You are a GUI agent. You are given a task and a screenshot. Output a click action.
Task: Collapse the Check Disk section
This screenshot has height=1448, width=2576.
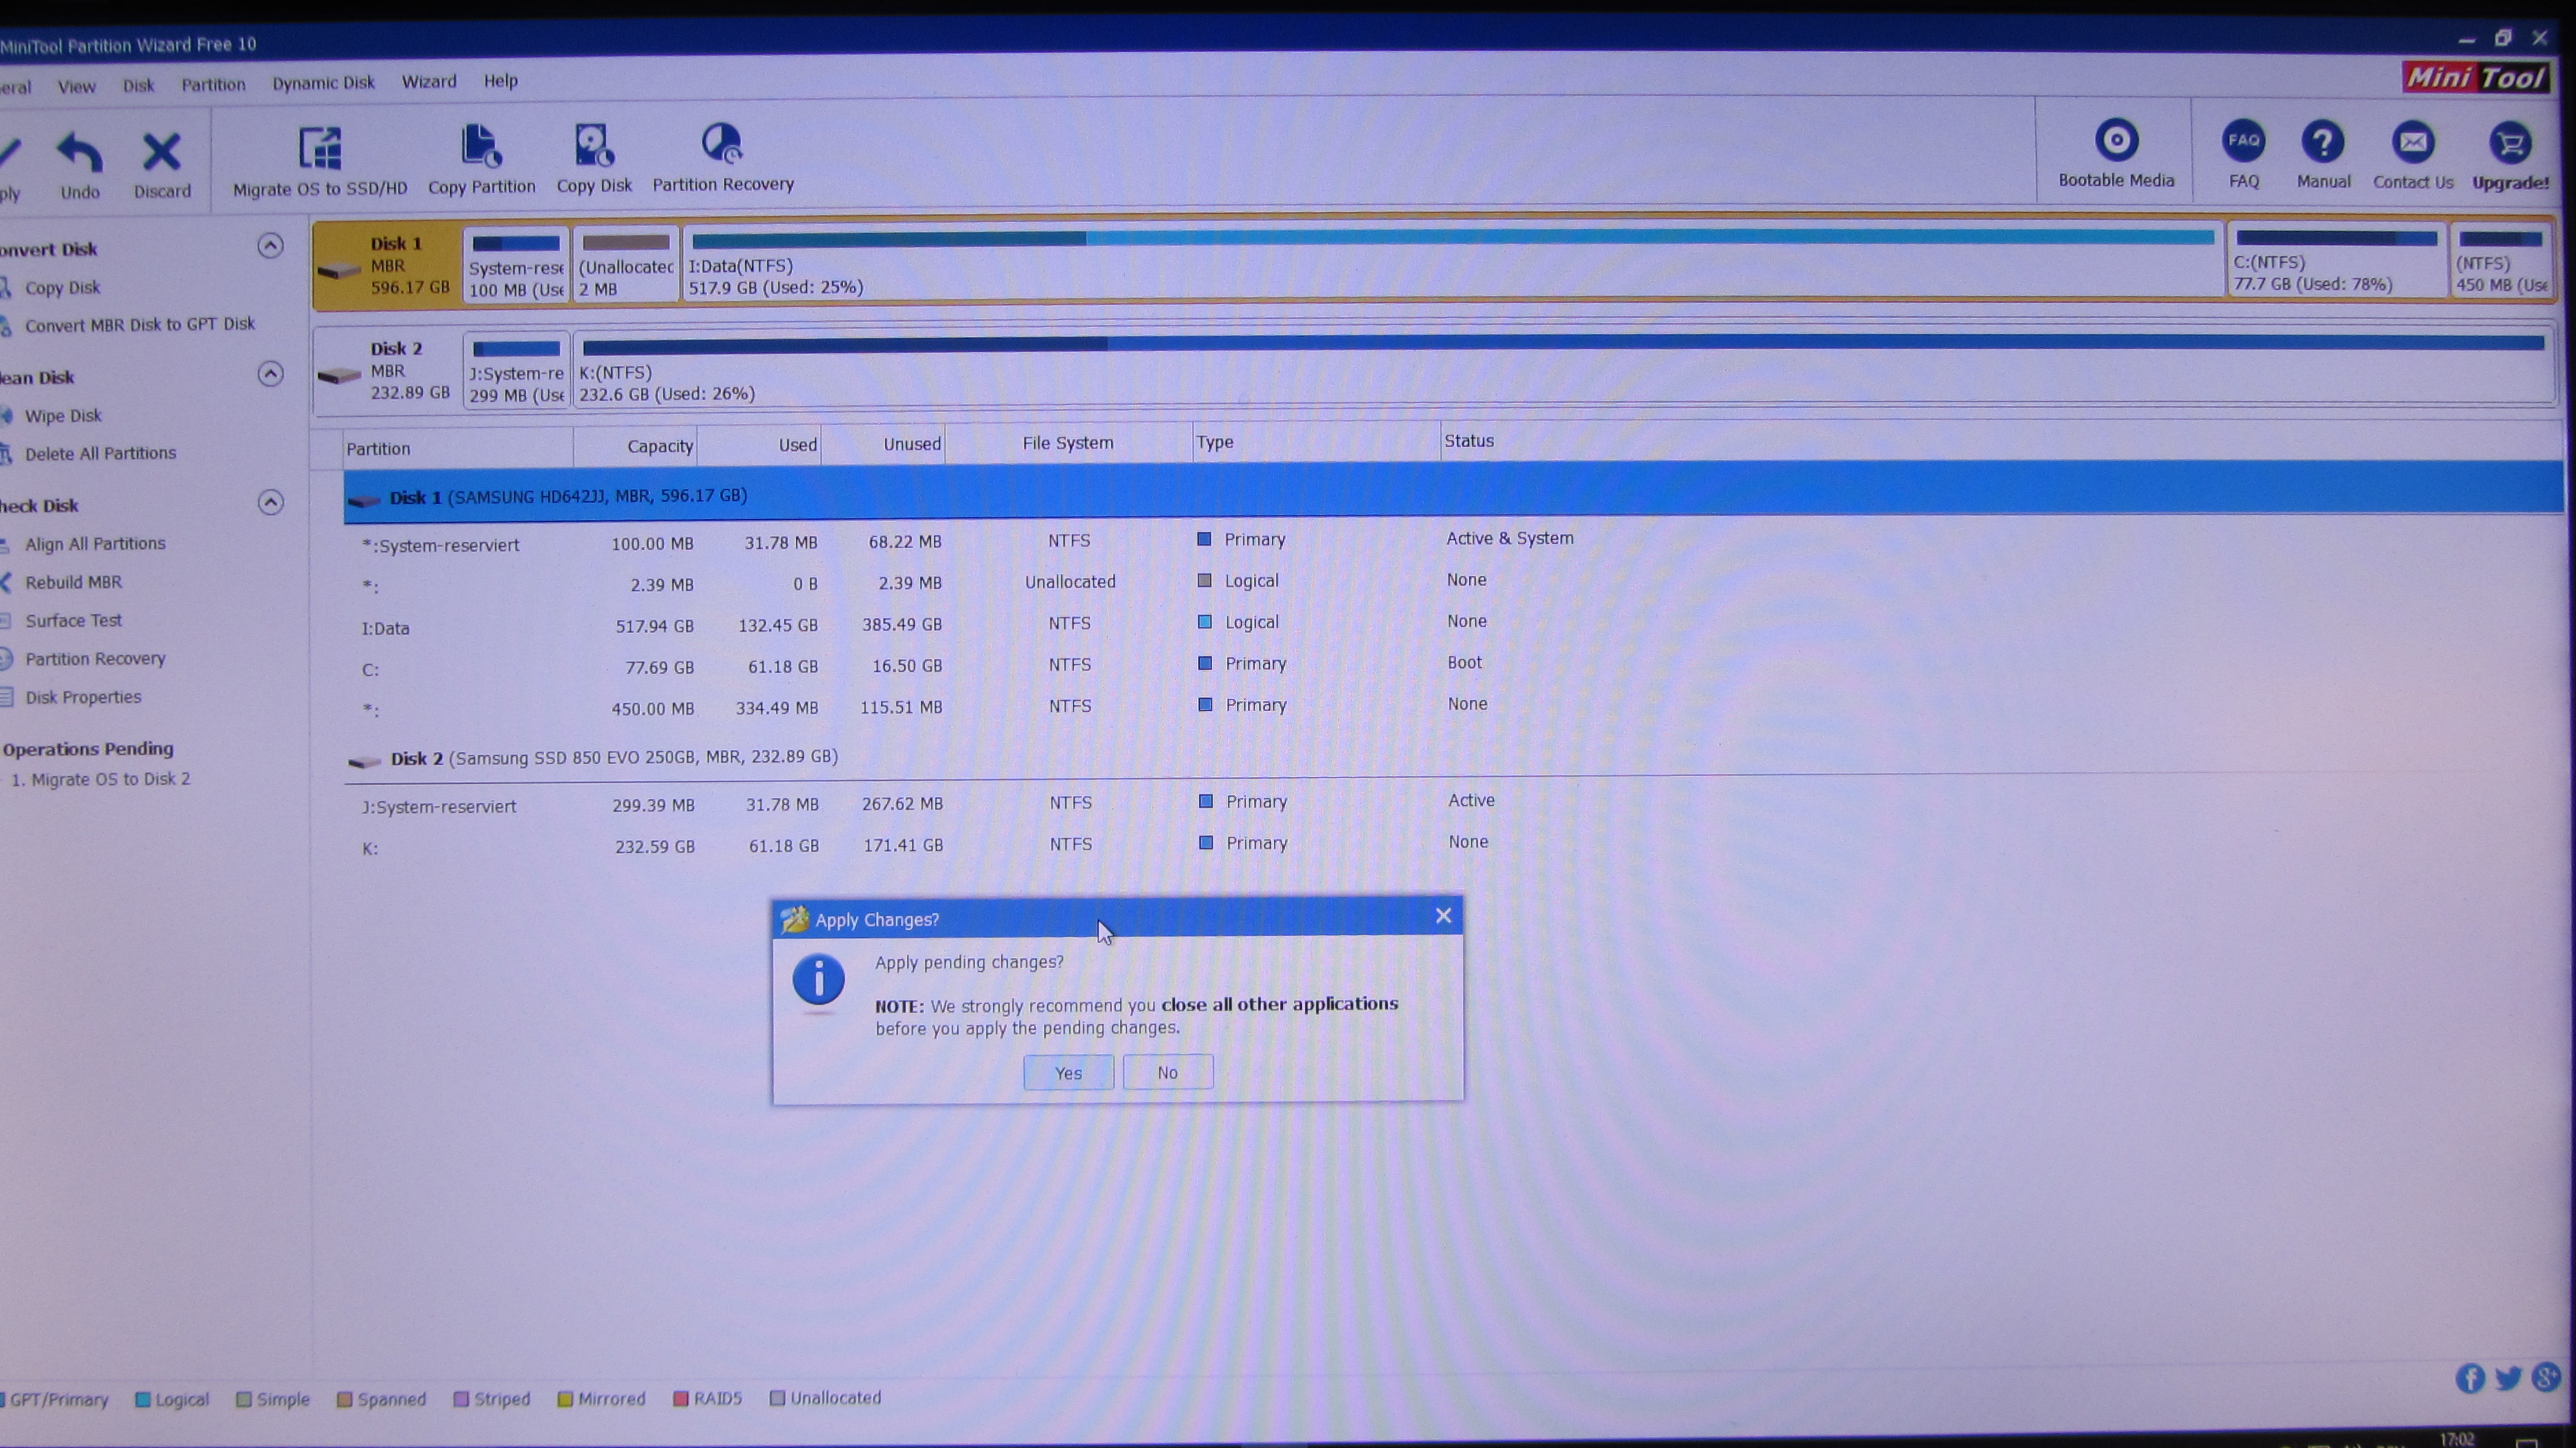270,502
